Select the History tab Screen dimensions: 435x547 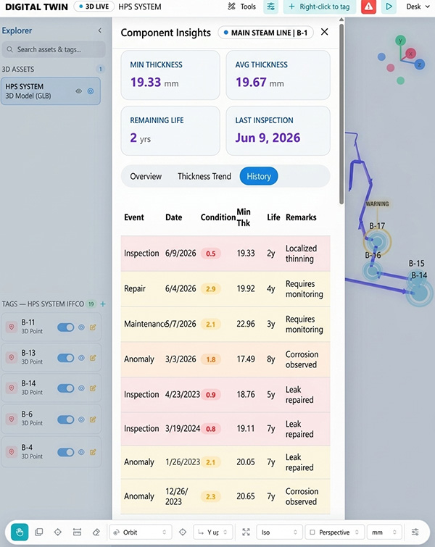pyautogui.click(x=259, y=176)
